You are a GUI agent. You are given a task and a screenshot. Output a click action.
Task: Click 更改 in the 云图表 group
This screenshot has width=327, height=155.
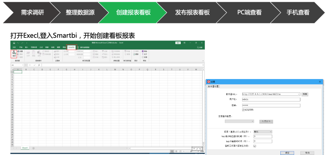[57, 54]
